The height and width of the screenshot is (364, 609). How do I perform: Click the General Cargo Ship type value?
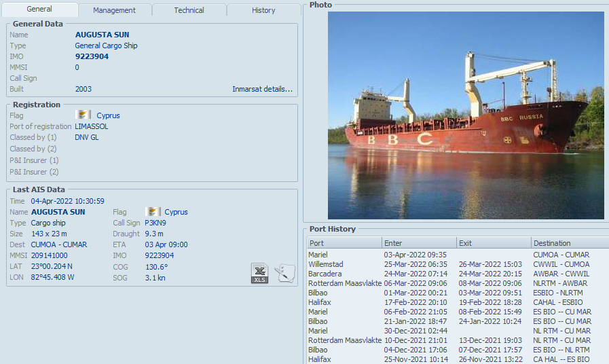coord(106,45)
